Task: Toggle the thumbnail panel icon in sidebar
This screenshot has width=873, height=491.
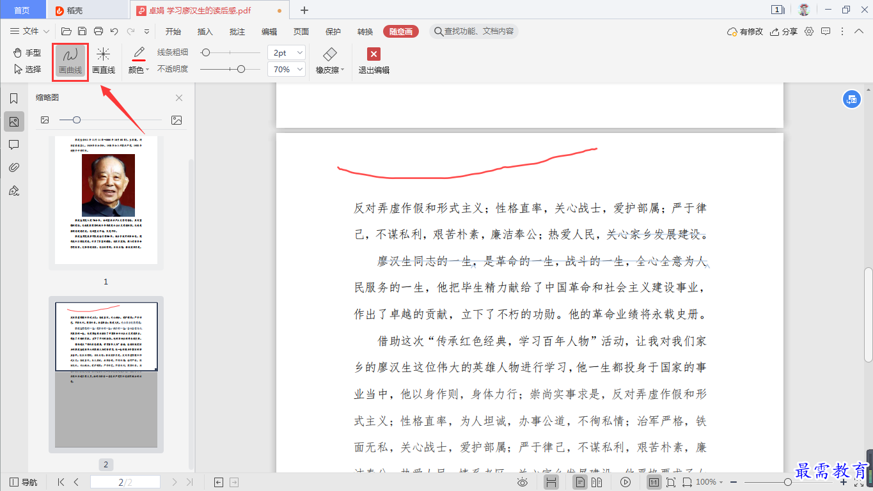Action: 13,121
